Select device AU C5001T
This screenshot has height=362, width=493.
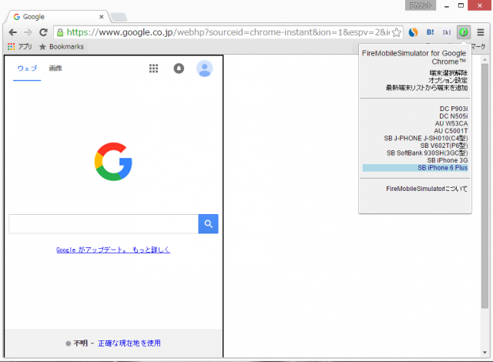(x=451, y=131)
